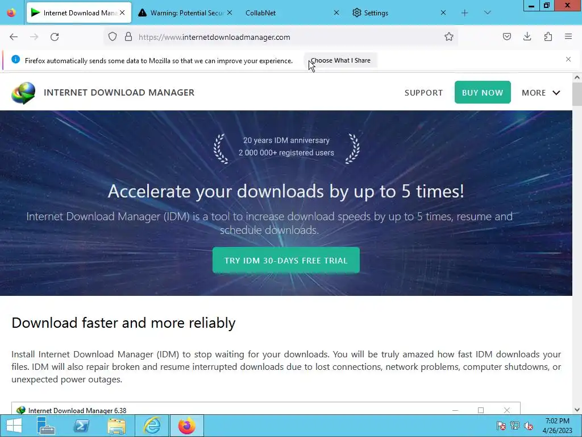This screenshot has width=582, height=437.
Task: Bookmark this page with the star icon
Action: point(449,37)
